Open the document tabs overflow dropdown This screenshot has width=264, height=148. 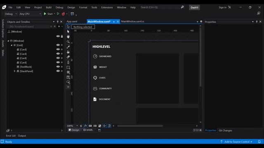(197, 22)
